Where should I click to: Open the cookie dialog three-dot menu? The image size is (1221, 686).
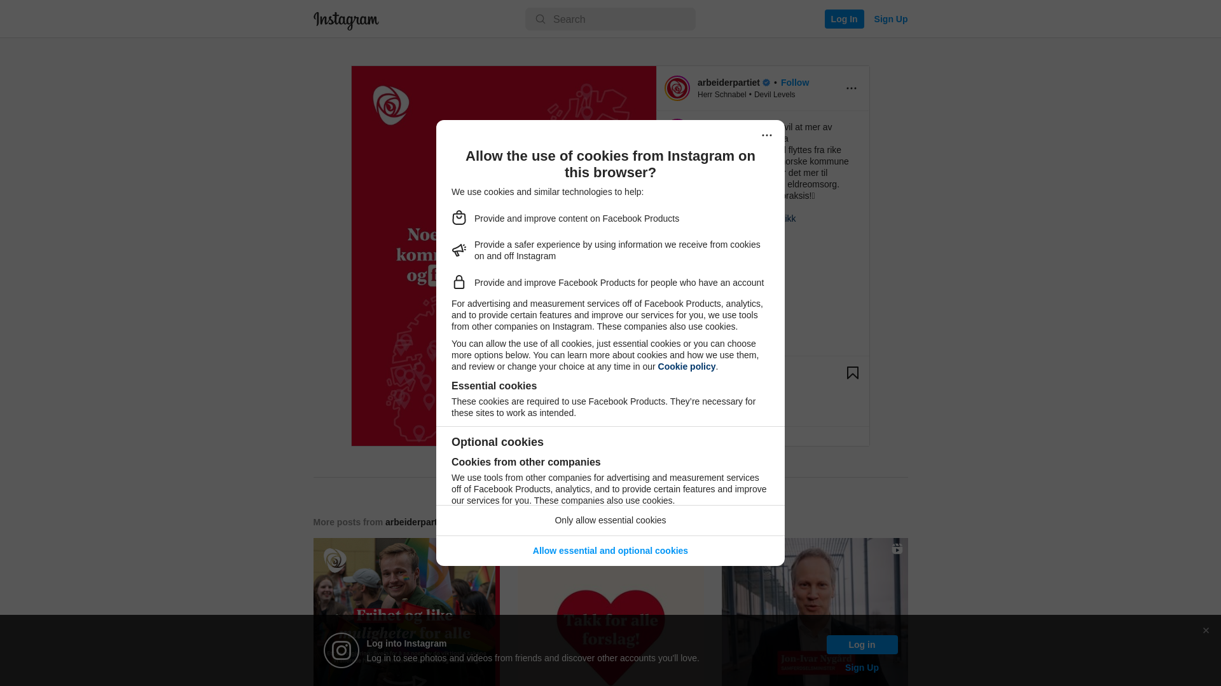pos(767,135)
